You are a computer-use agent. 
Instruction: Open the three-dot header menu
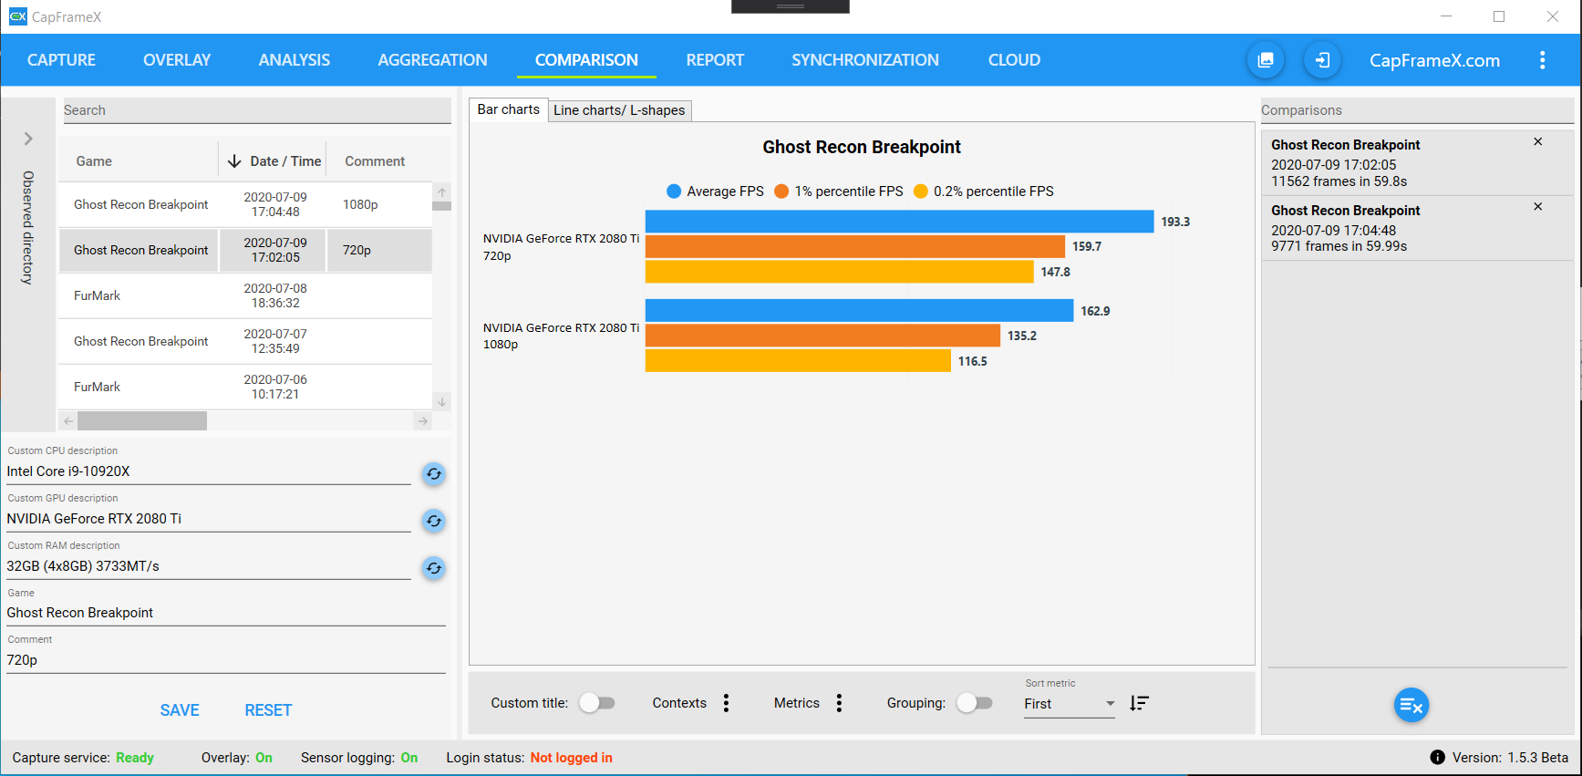point(1542,60)
